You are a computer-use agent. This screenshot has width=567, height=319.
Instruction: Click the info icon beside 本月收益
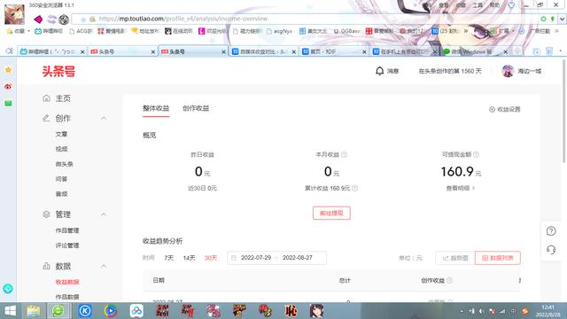345,154
